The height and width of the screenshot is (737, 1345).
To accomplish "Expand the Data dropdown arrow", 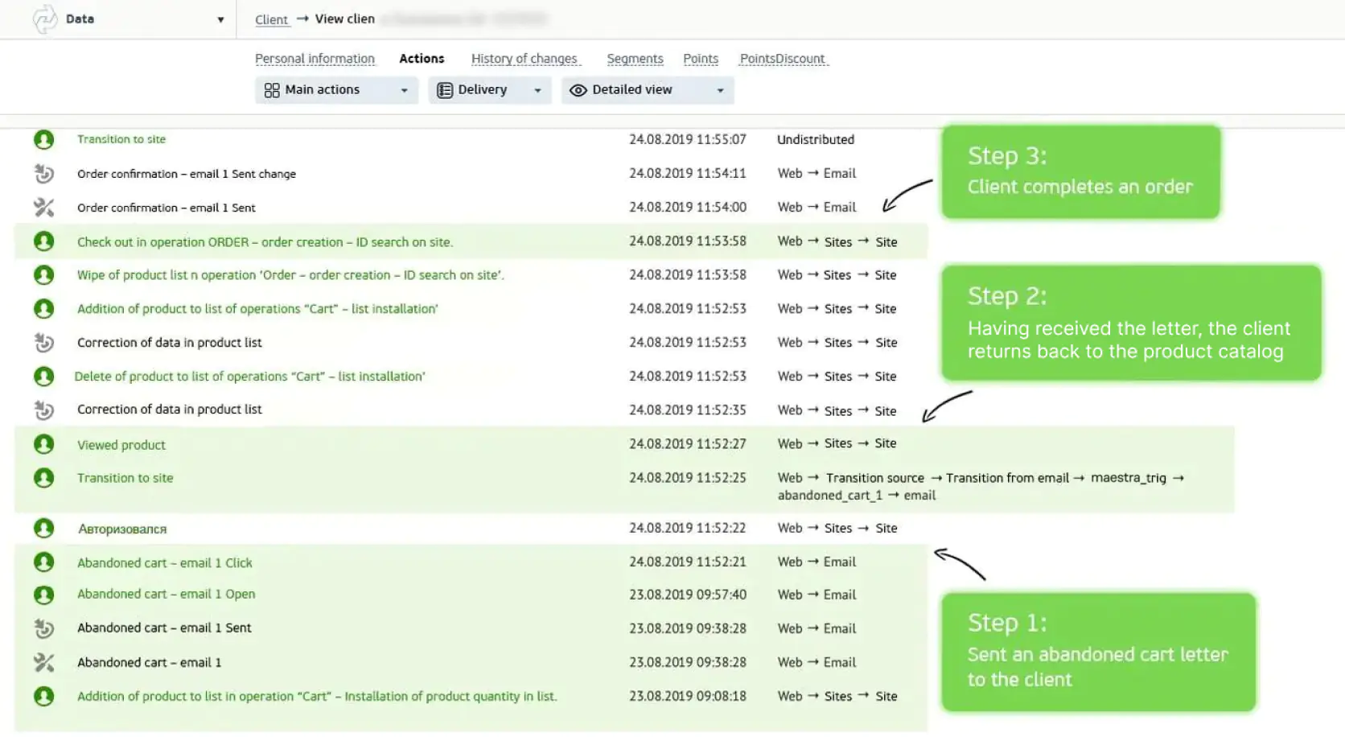I will [220, 19].
